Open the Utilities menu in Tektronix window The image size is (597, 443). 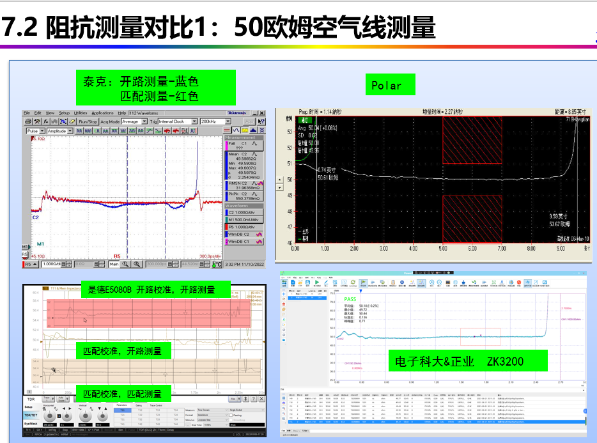tap(81, 113)
